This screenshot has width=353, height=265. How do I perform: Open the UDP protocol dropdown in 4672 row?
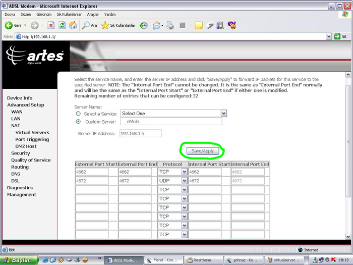(185, 181)
